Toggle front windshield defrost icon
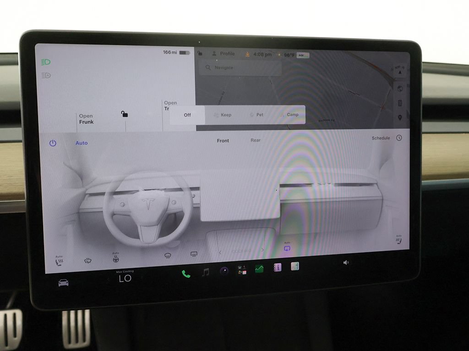Image resolution: width=469 pixels, height=351 pixels. click(x=168, y=255)
